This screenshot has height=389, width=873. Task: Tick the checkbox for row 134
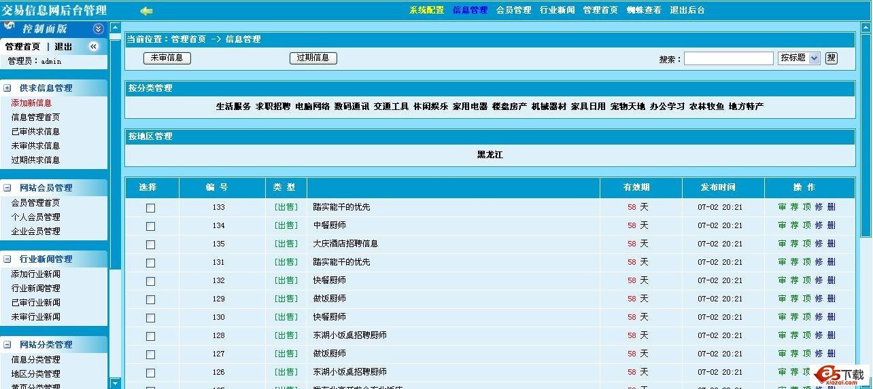pos(150,226)
